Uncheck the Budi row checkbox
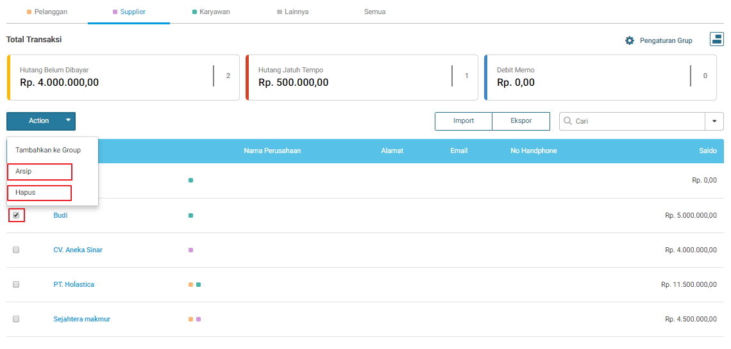The height and width of the screenshot is (349, 731). click(x=16, y=215)
